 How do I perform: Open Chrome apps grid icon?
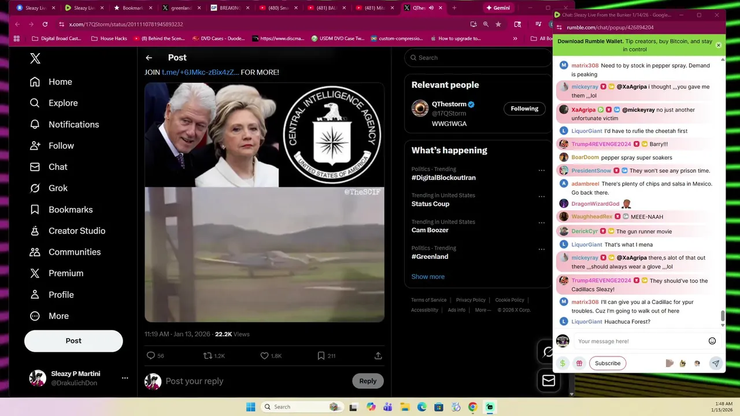[16, 39]
